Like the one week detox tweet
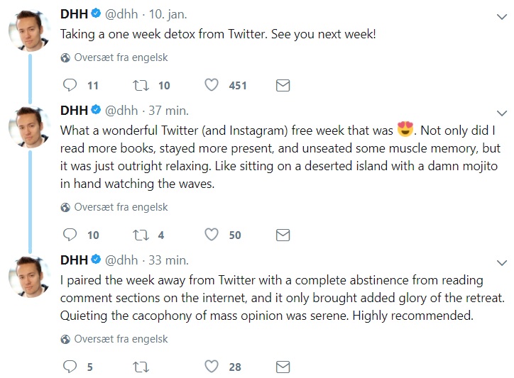Screen dimensions: 514x378 (x=211, y=85)
